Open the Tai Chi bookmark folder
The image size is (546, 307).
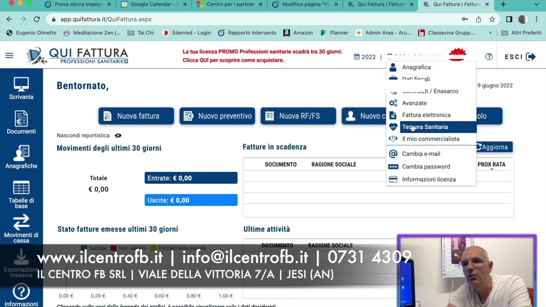[141, 33]
